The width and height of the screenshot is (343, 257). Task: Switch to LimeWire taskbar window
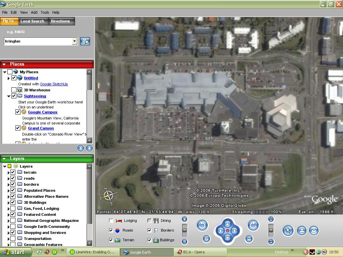(93, 252)
